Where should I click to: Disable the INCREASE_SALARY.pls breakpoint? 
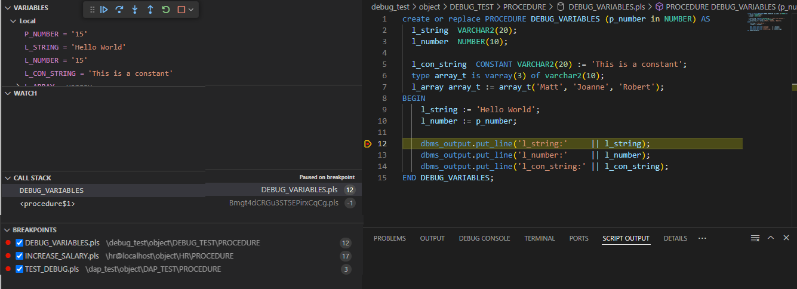[x=20, y=256]
